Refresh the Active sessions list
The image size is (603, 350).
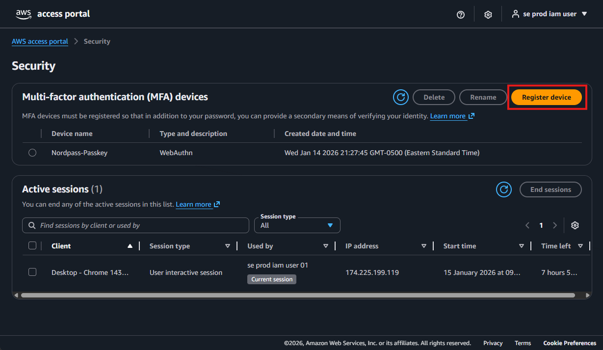click(x=504, y=189)
